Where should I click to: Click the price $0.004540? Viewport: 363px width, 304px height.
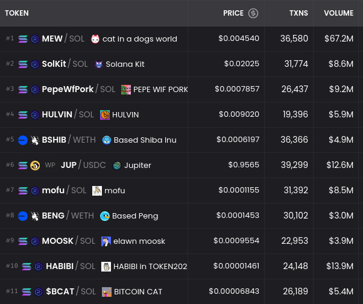click(x=239, y=39)
